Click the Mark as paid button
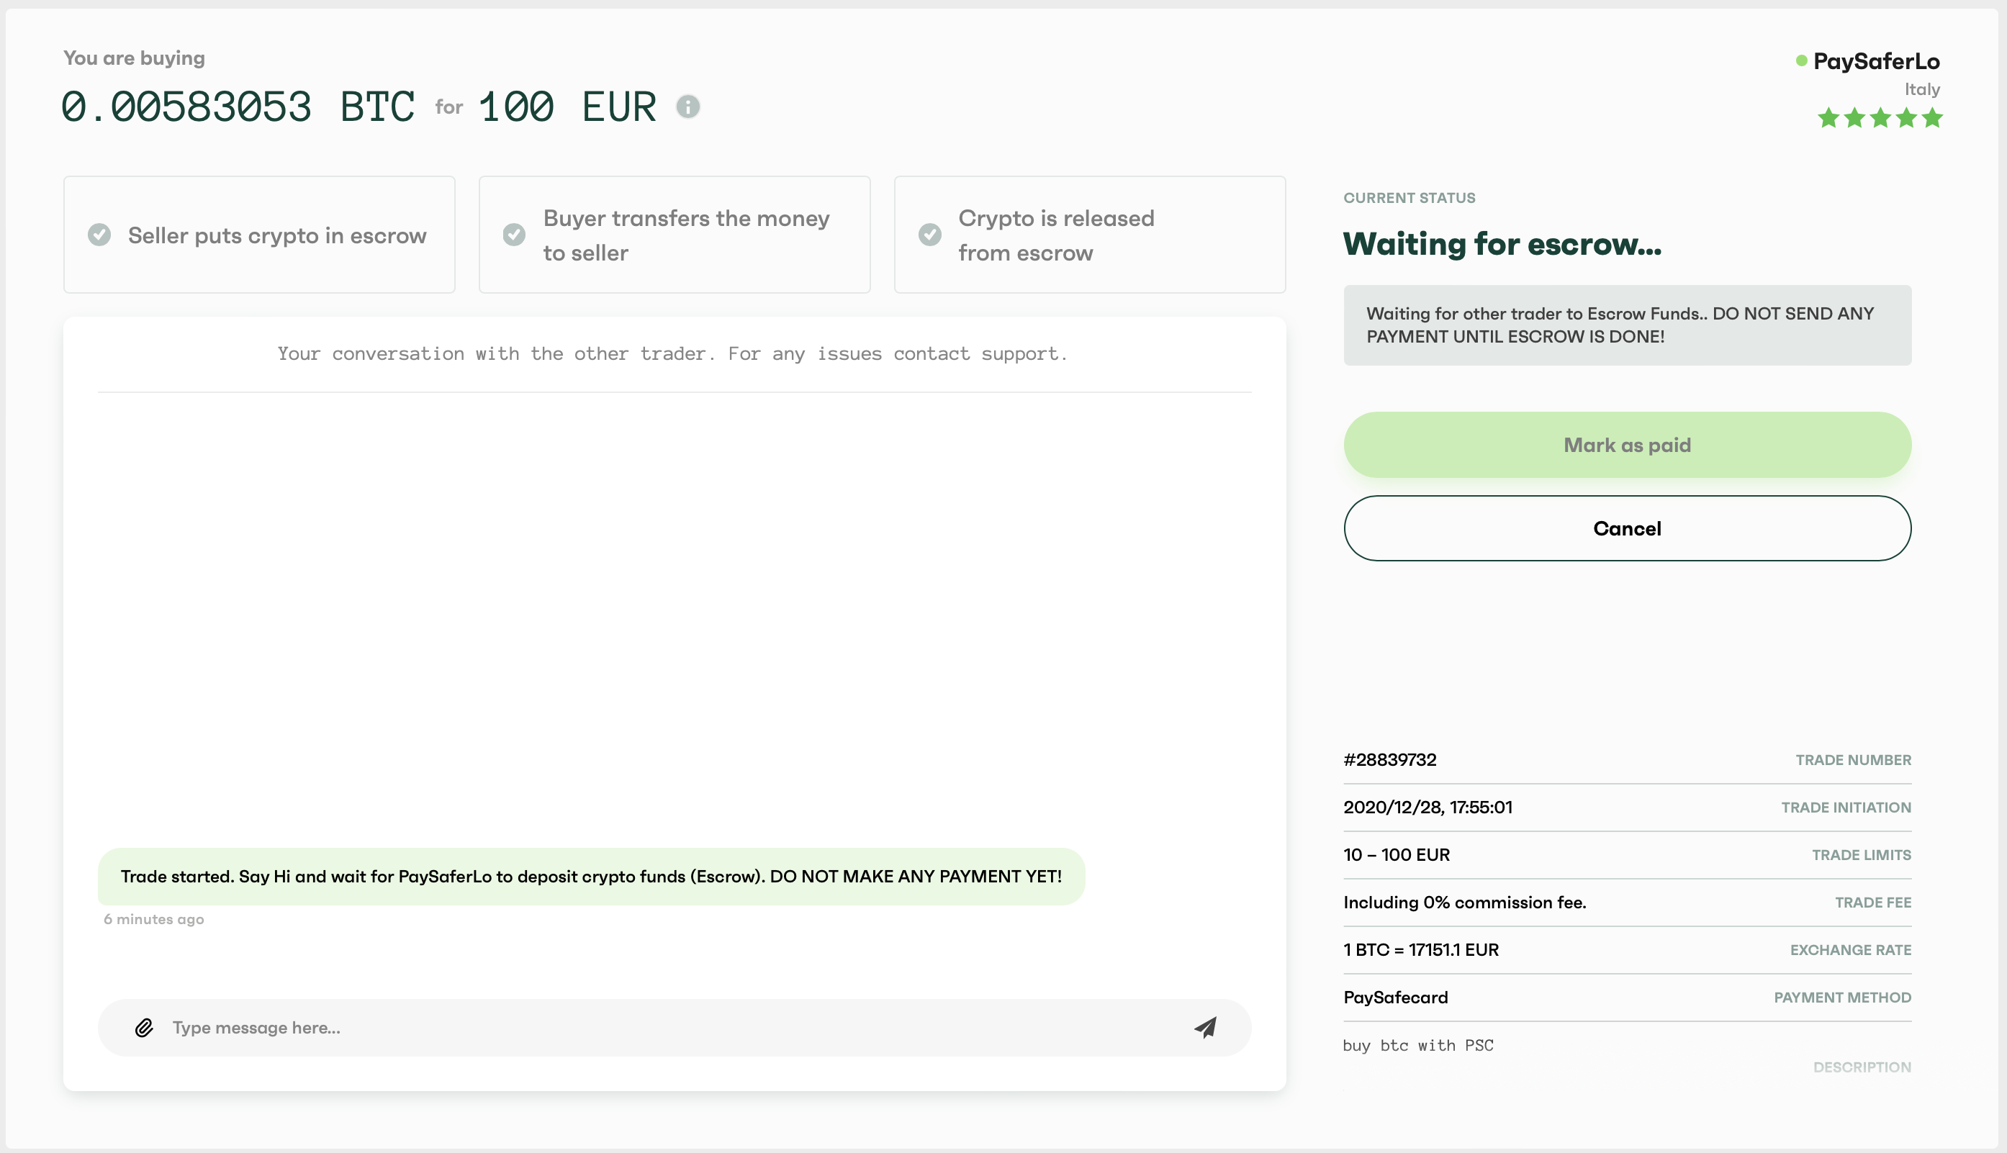2007x1153 pixels. pyautogui.click(x=1627, y=443)
